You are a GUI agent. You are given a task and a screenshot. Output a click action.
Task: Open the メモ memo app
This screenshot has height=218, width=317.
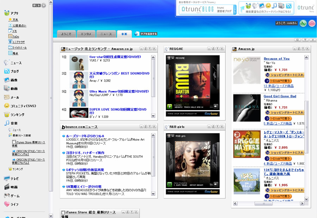(x=13, y=31)
